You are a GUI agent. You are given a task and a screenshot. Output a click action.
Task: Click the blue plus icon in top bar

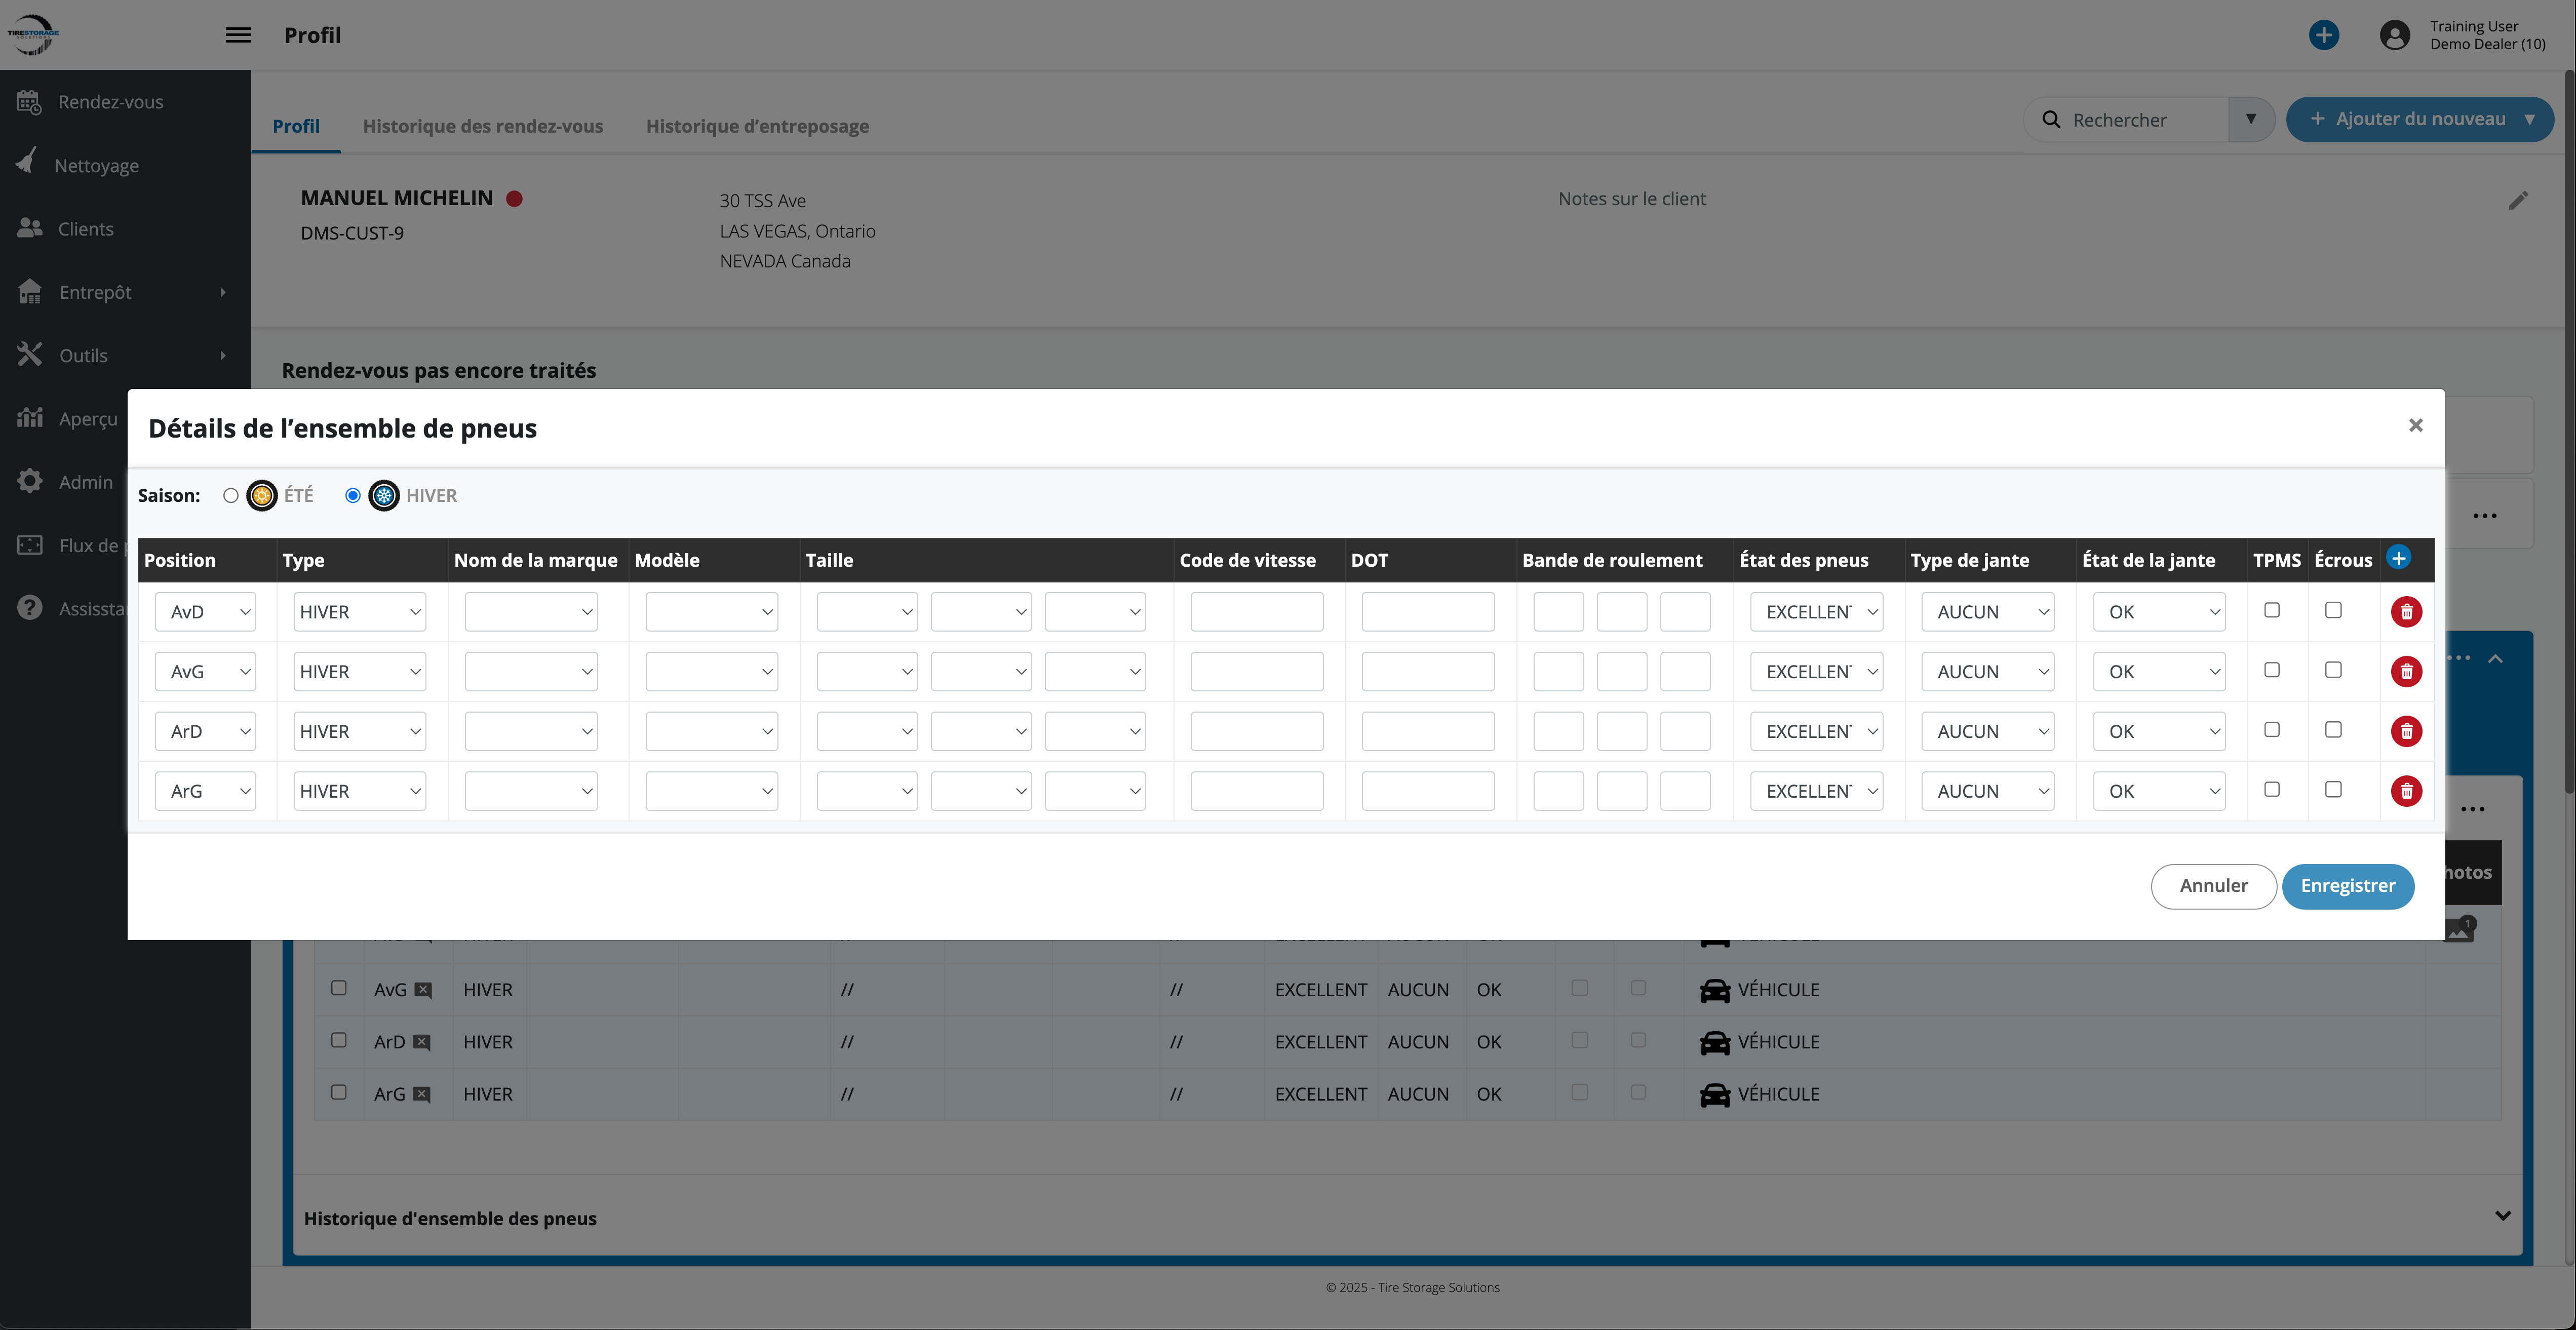(x=2323, y=35)
